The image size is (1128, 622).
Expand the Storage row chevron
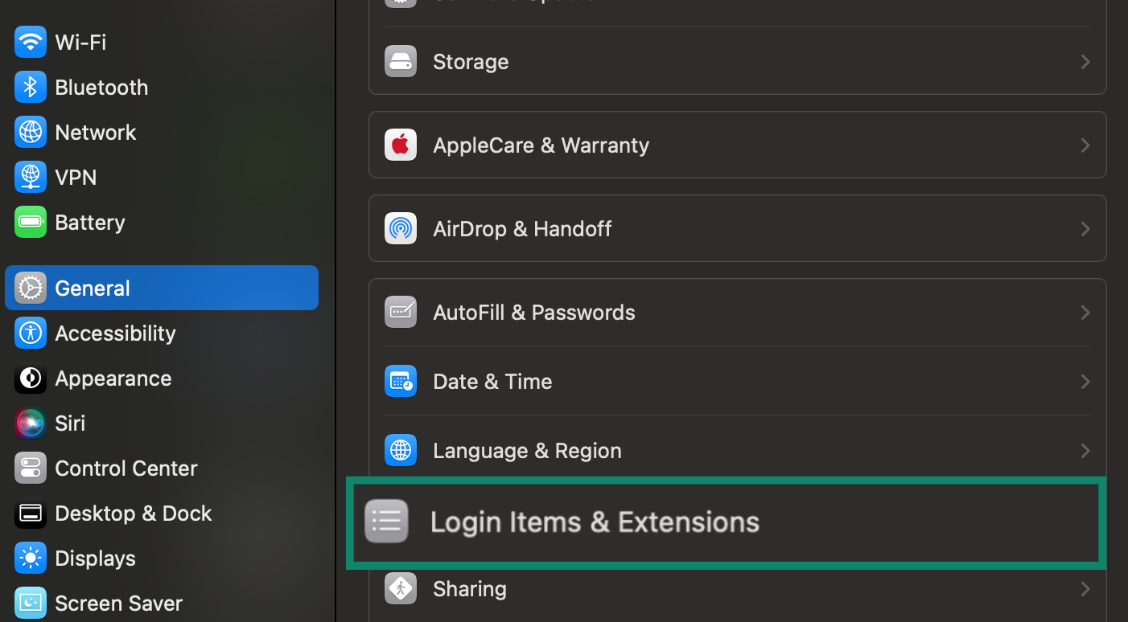pyautogui.click(x=1085, y=61)
